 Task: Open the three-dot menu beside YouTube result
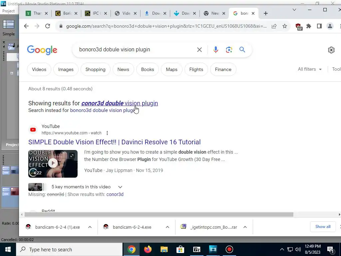(x=107, y=133)
